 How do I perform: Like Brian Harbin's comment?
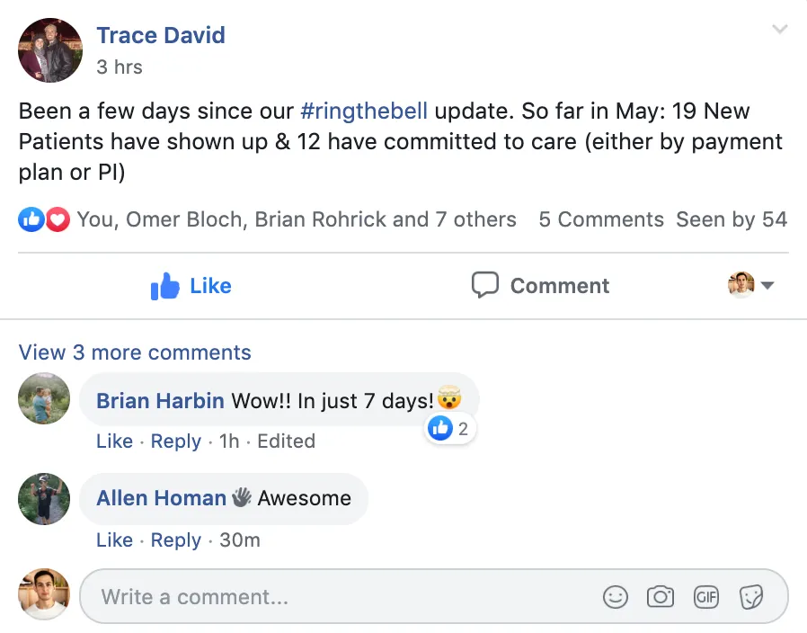114,441
